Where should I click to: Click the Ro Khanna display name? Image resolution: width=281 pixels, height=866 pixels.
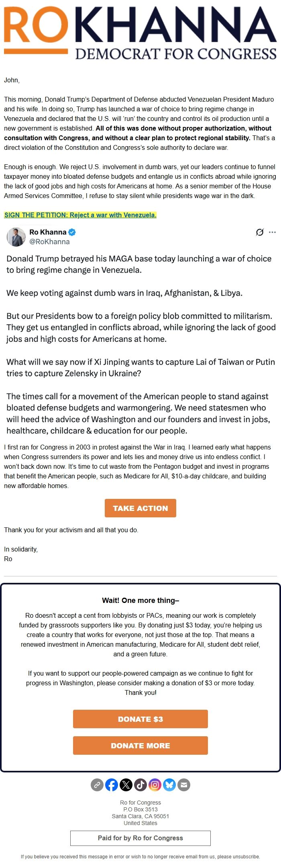49,232
